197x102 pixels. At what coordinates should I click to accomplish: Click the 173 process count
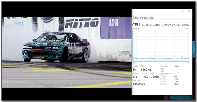click(x=135, y=77)
